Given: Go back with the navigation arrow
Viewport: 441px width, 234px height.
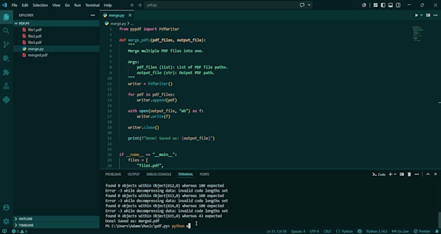Looking at the screenshot, I should click(x=132, y=5).
